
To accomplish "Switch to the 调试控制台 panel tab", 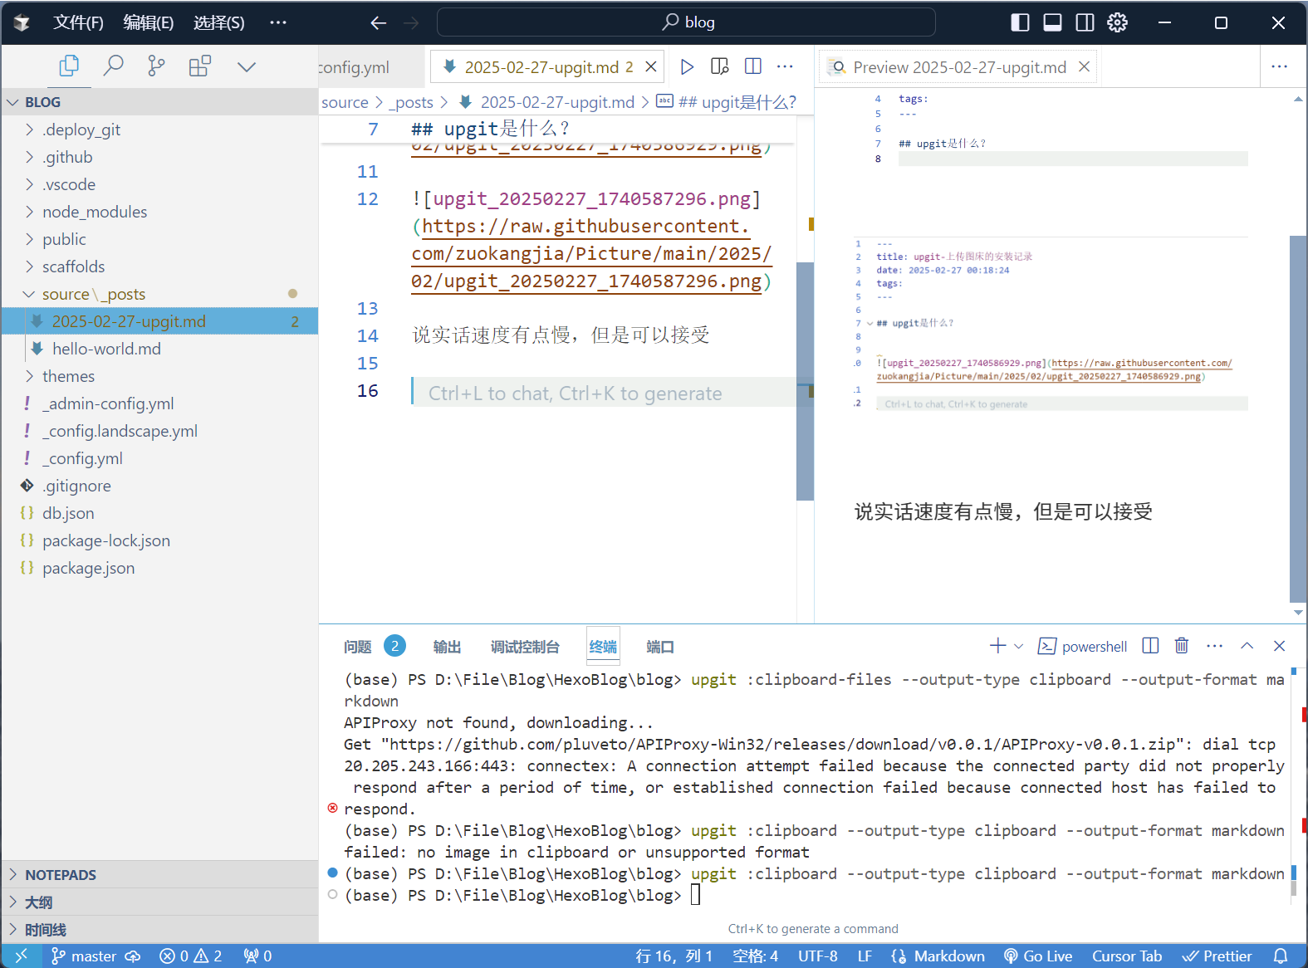I will (525, 647).
